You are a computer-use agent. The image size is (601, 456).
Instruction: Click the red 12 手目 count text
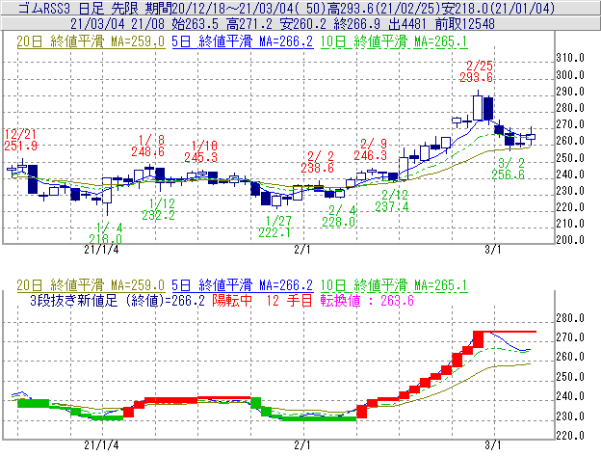click(289, 301)
